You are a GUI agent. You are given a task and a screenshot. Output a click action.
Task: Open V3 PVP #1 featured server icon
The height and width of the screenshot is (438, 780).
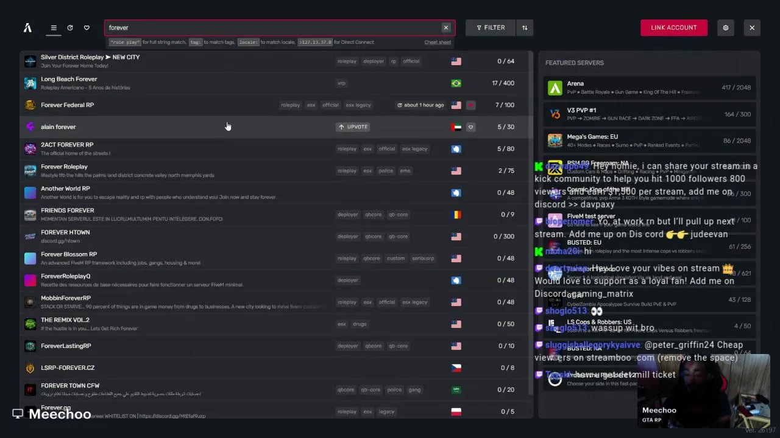click(555, 114)
